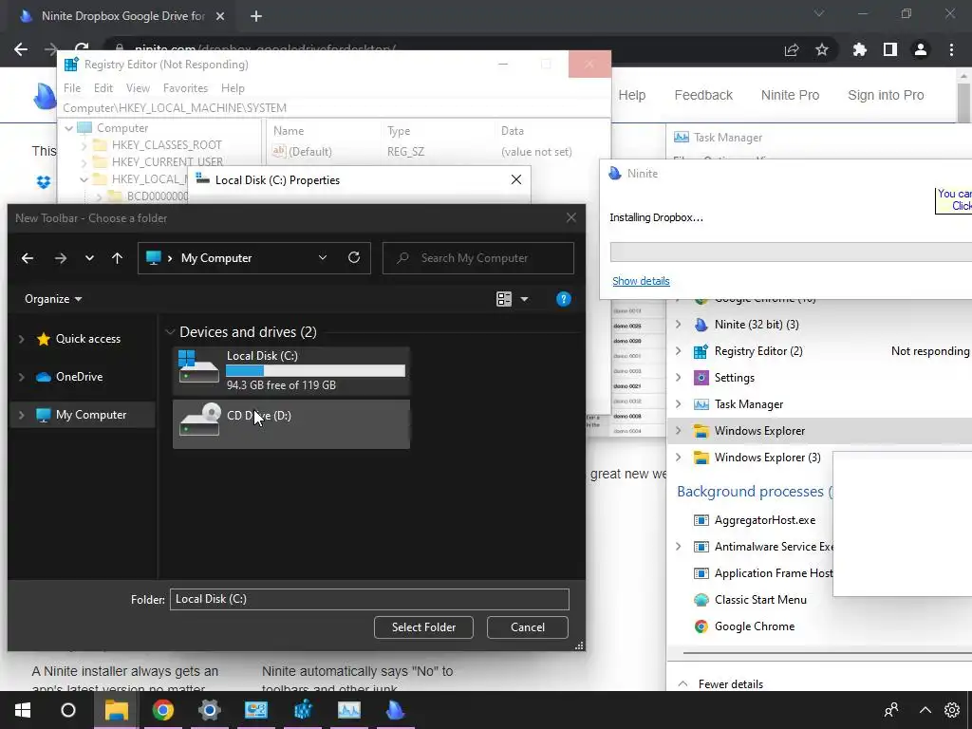Expand Quick access in navigation pane
The image size is (972, 729).
pyautogui.click(x=22, y=339)
